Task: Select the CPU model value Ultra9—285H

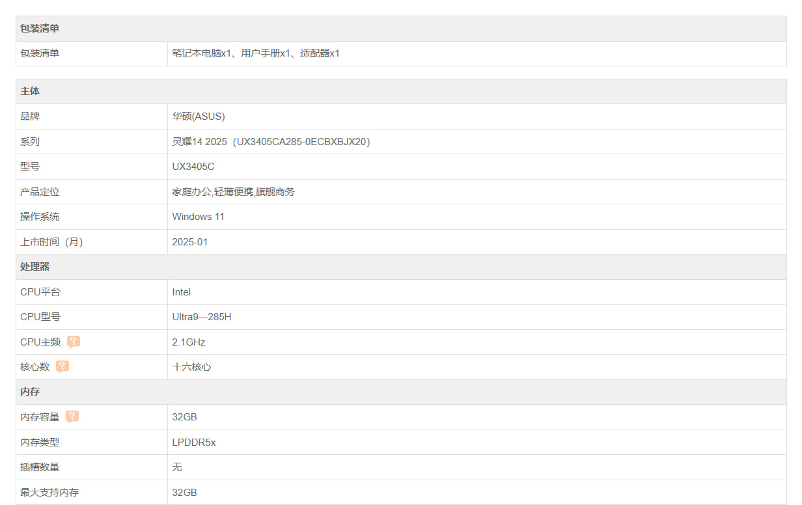Action: (202, 317)
